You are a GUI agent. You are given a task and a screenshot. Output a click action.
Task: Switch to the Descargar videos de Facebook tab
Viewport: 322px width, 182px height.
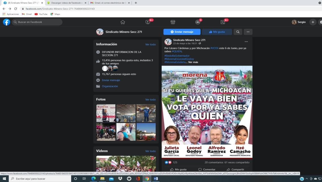pyautogui.click(x=67, y=3)
